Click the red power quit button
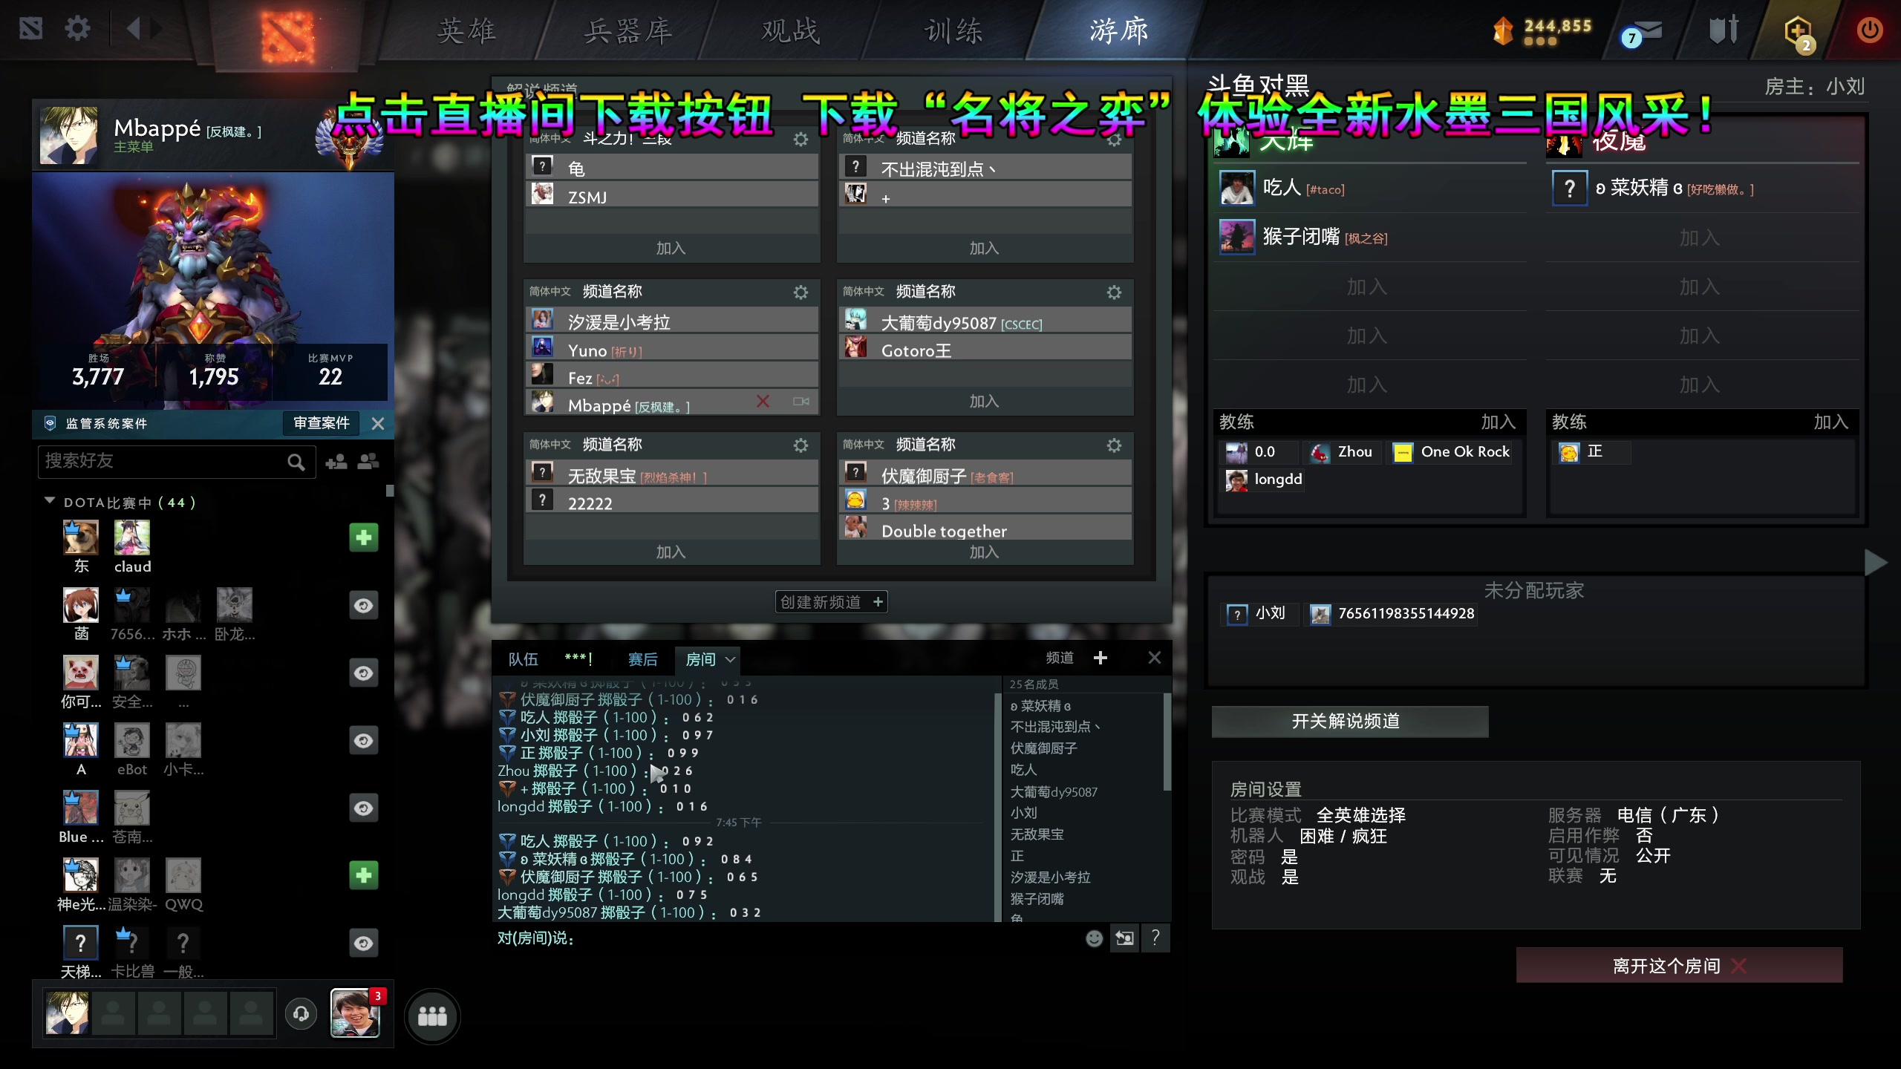The width and height of the screenshot is (1901, 1069). [1869, 30]
